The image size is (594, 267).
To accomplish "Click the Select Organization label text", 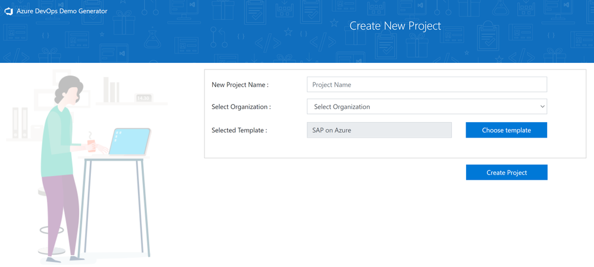I will (x=241, y=107).
